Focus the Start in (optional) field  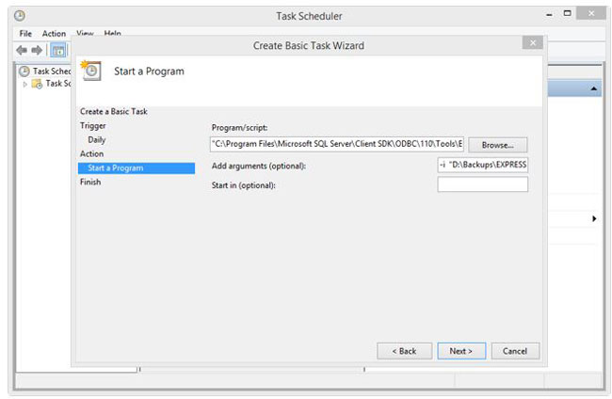pos(482,184)
